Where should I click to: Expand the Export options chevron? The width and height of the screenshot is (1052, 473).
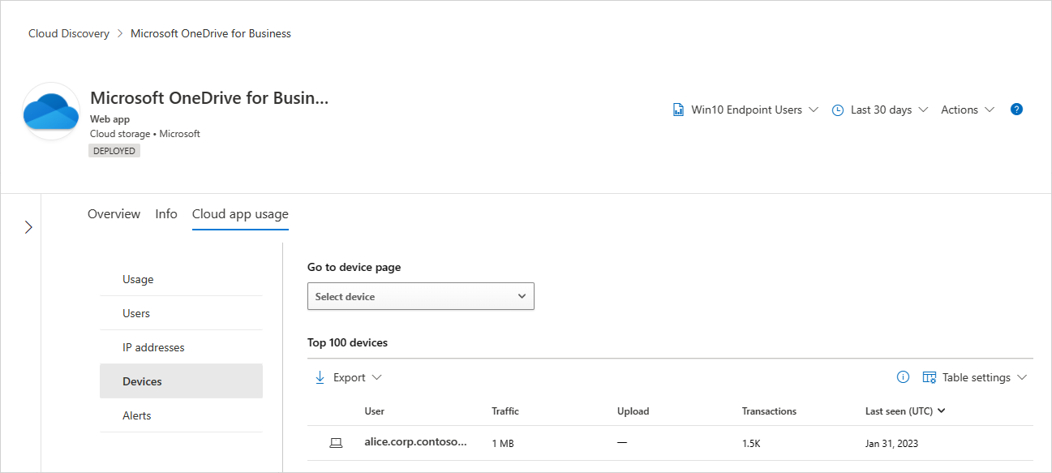[375, 377]
